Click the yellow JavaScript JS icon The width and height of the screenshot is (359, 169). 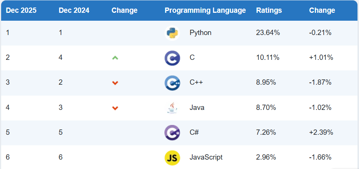[172, 157]
